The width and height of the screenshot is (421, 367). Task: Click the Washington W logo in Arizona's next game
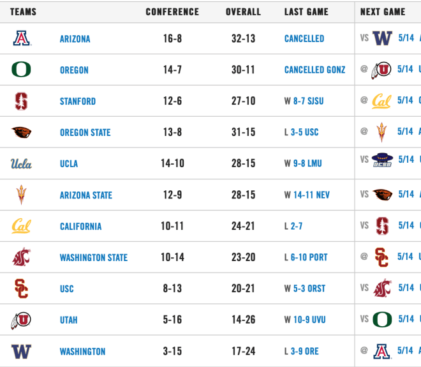pyautogui.click(x=382, y=38)
